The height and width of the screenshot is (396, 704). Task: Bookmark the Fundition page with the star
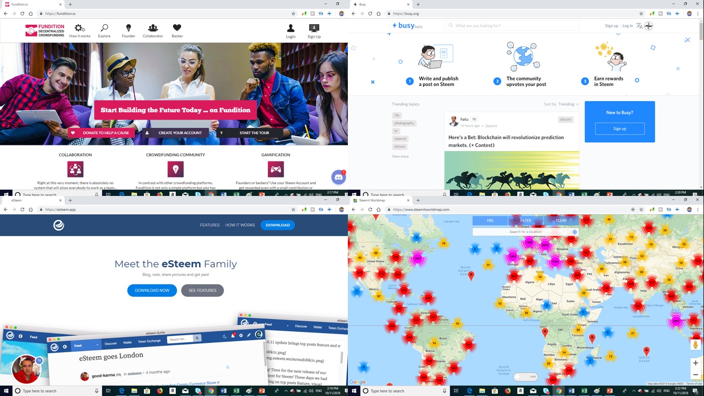[x=293, y=14]
